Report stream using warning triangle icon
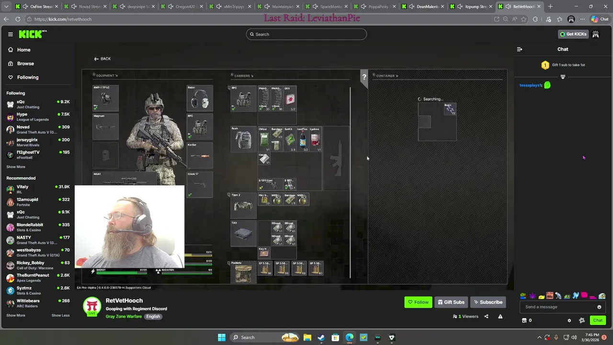The height and width of the screenshot is (345, 613). 500,316
